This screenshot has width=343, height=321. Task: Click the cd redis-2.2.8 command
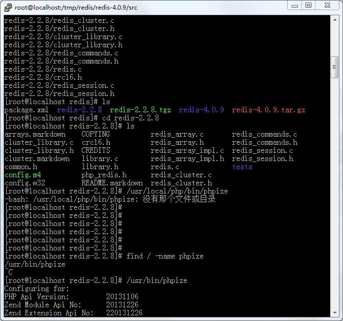click(131, 118)
